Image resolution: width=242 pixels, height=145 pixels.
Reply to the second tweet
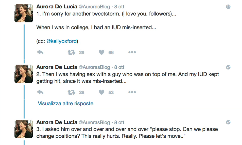40,92
